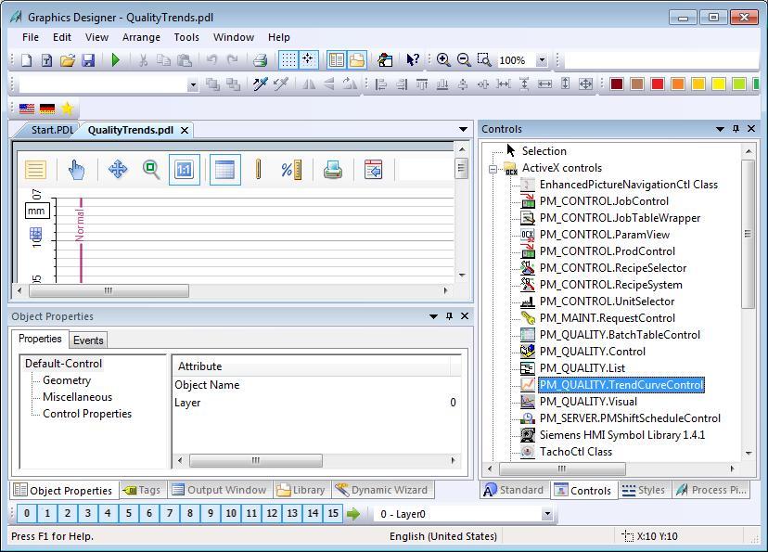Open the Output Window tab

[x=220, y=490]
